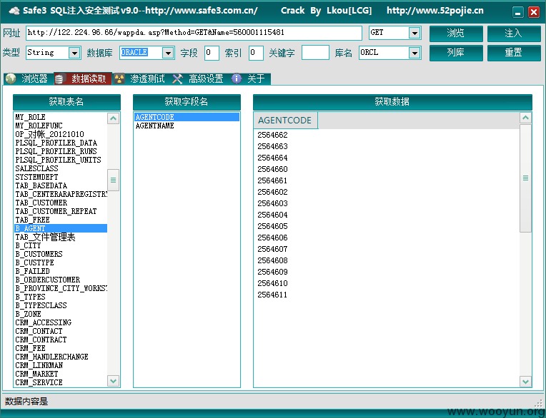This screenshot has width=546, height=418.
Task: Select the AGENTNAME field
Action: [x=187, y=126]
